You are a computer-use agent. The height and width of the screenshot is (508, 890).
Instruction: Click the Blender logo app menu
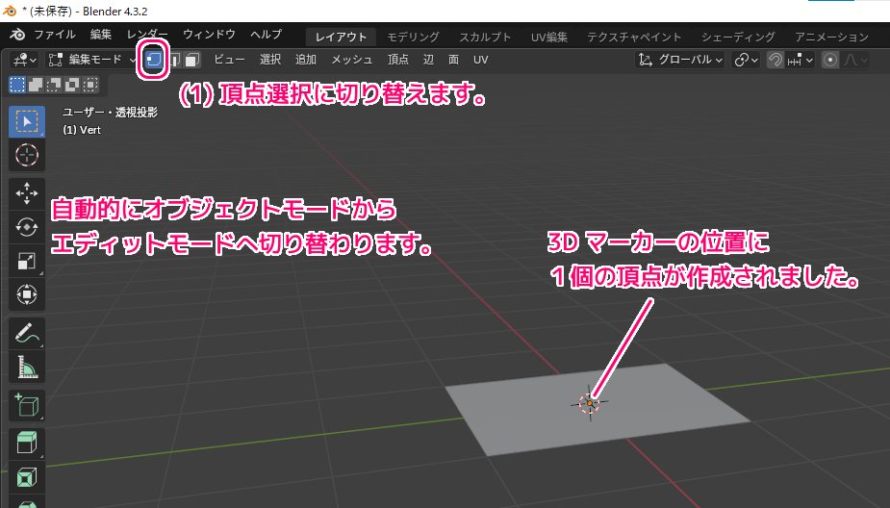pos(17,35)
